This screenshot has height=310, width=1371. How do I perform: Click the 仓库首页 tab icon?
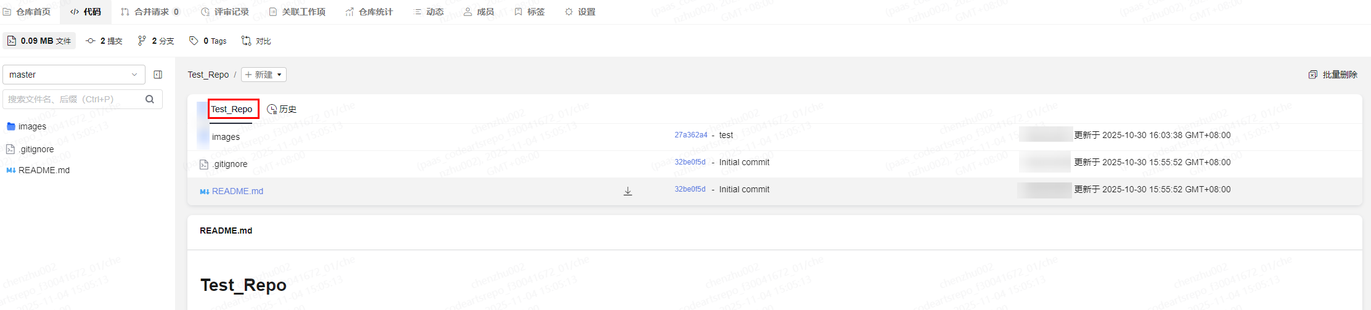(7, 12)
